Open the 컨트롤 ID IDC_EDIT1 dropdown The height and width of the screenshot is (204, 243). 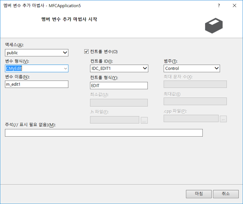click(119, 68)
